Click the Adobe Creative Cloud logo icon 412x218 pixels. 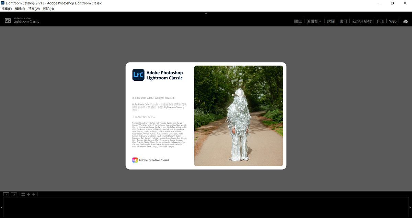(x=135, y=160)
